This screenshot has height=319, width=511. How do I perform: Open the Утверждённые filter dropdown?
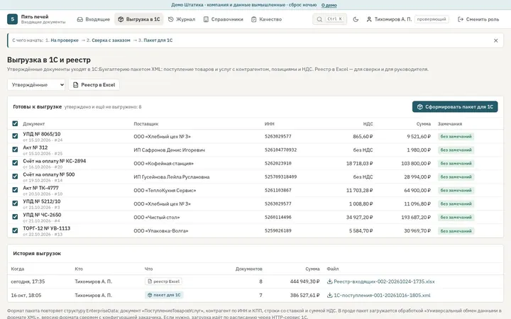coord(36,85)
